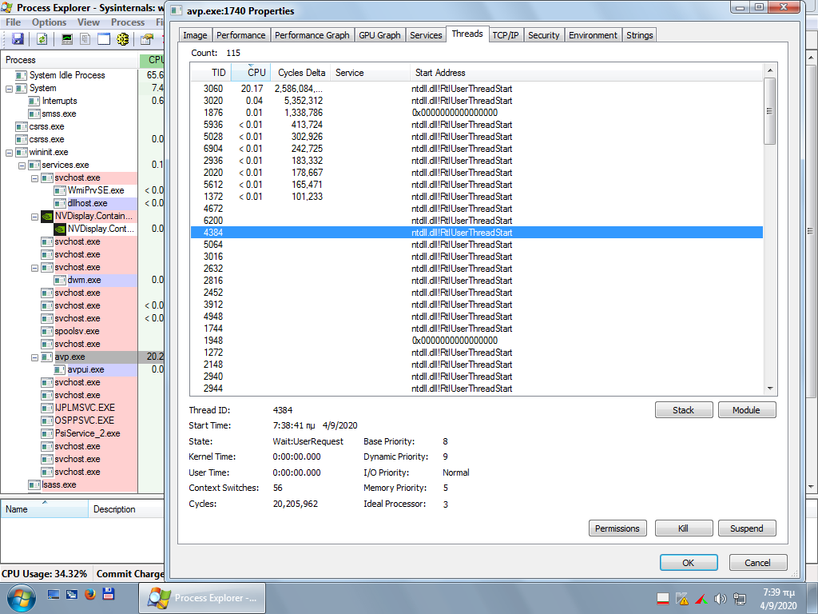Click the yellow gear DLL view toolbar icon
This screenshot has height=614, width=818.
point(122,38)
